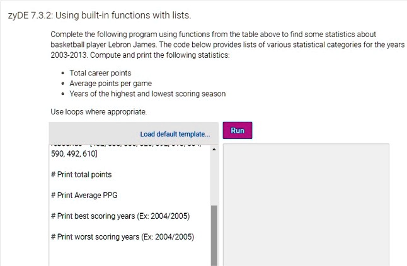This screenshot has height=266, width=407.
Task: Click the code editor scroll-up arrow
Action: (x=214, y=150)
